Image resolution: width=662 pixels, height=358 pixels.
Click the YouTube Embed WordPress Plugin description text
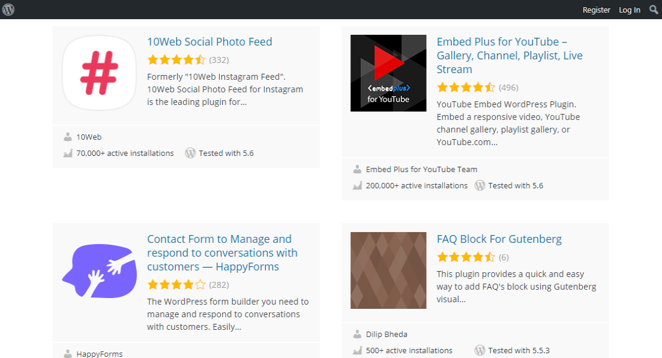tap(508, 123)
